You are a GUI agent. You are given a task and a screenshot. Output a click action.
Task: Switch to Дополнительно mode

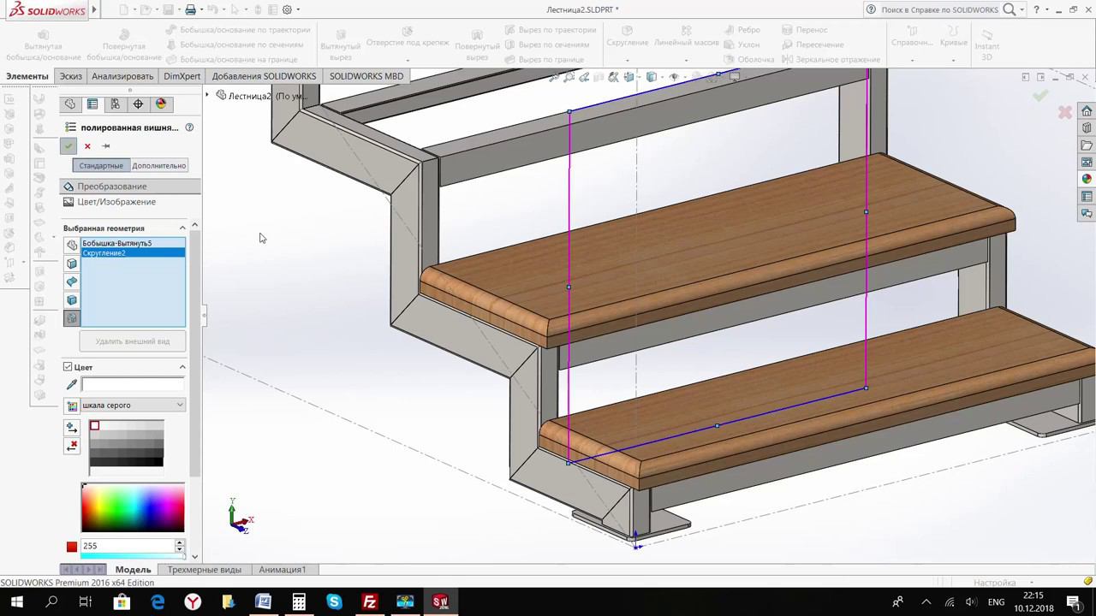click(158, 166)
